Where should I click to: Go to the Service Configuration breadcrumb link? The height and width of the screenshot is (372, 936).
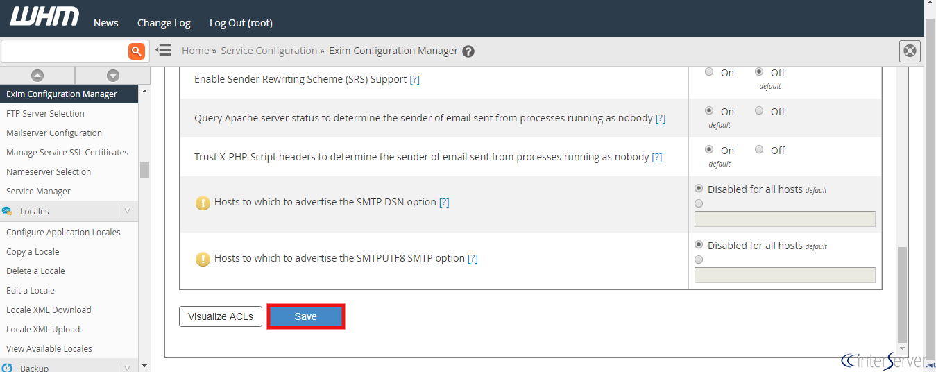click(x=269, y=51)
